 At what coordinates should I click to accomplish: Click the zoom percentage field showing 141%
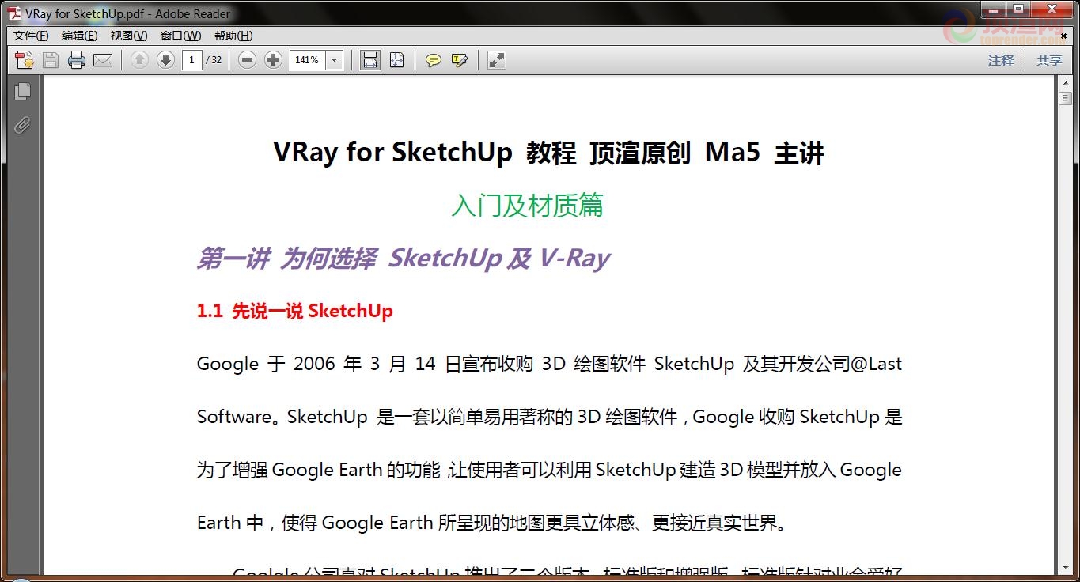pyautogui.click(x=308, y=60)
